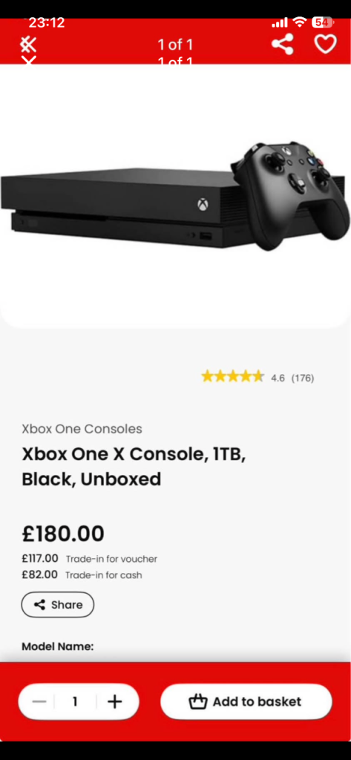The image size is (351, 760).
Task: Tap the share icon in red header
Action: point(282,45)
